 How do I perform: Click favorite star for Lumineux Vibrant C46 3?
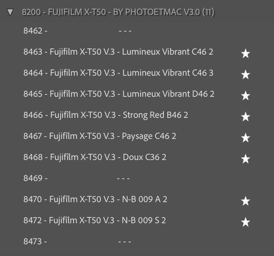[245, 75]
